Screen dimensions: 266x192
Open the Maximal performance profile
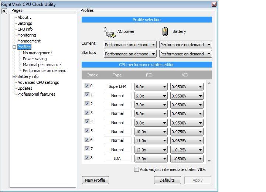(x=42, y=65)
